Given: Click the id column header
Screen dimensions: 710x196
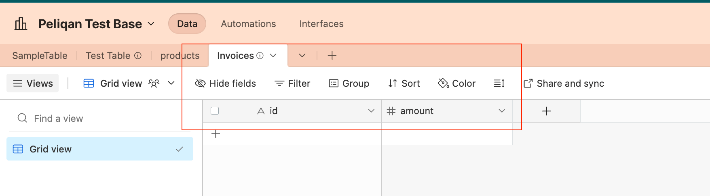Looking at the screenshot, I should point(292,111).
